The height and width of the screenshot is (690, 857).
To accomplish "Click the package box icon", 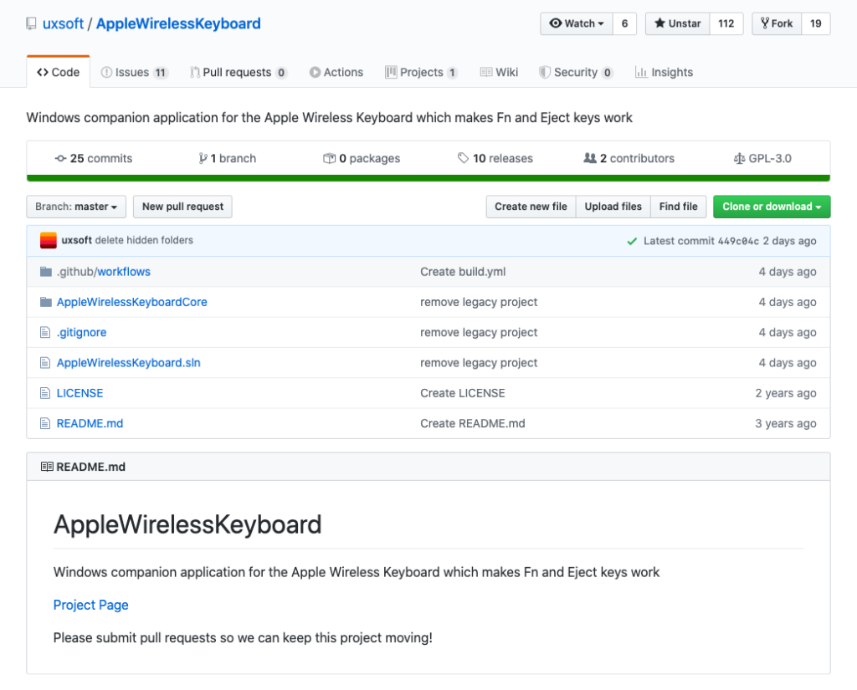I will (329, 158).
